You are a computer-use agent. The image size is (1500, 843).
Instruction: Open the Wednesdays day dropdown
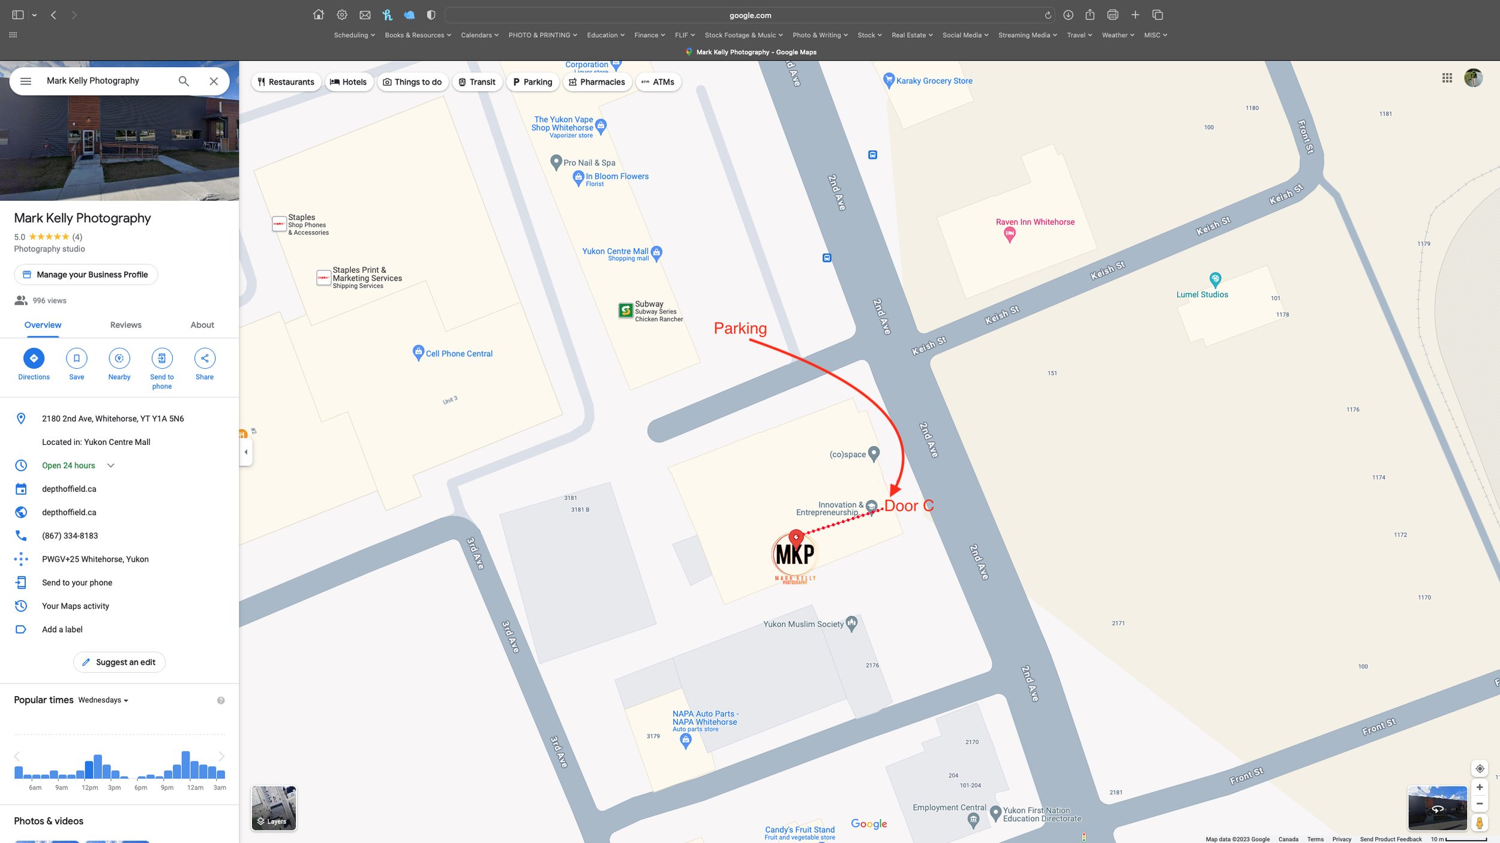click(103, 700)
